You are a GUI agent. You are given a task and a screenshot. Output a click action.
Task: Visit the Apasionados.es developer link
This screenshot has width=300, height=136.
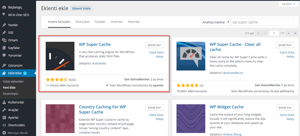pyautogui.click(x=233, y=73)
